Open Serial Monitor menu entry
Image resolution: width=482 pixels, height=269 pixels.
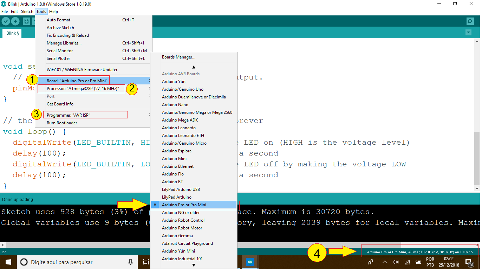[x=93, y=51]
